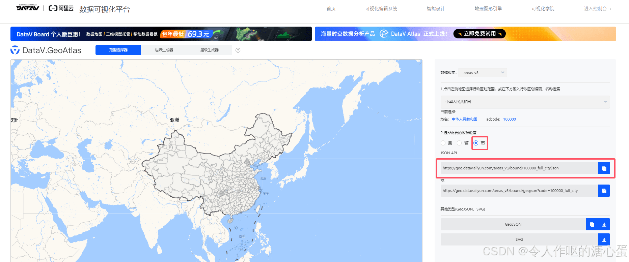Click the DataV.GeoAtlas logo icon
This screenshot has height=262, width=629.
15,50
